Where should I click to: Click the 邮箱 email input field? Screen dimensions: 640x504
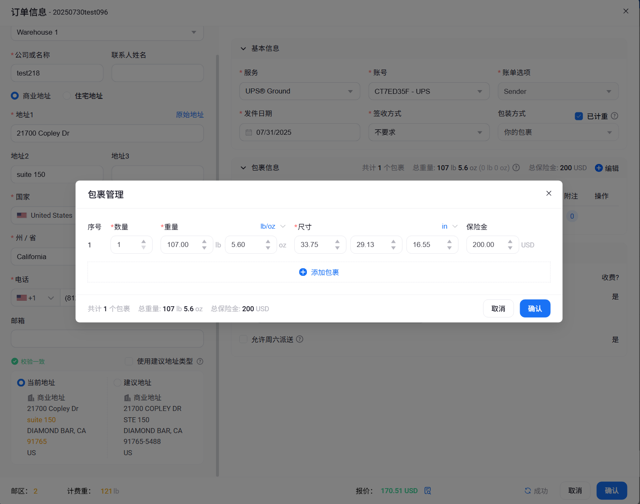[x=107, y=339]
